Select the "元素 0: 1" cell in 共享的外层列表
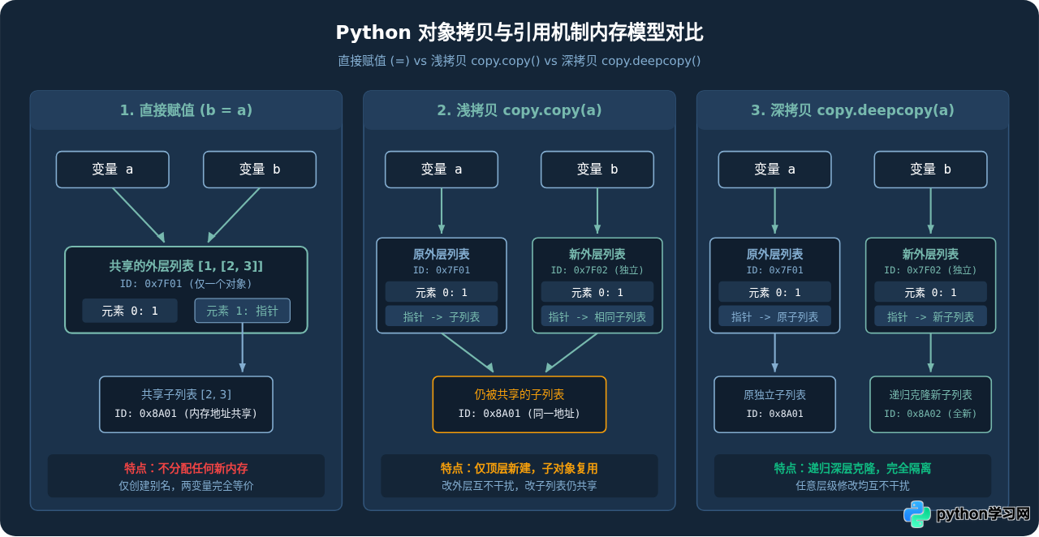 coord(130,311)
